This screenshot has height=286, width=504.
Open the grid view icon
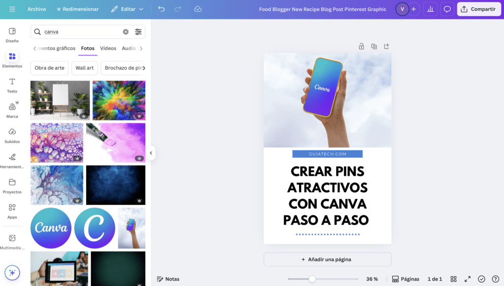tap(453, 279)
